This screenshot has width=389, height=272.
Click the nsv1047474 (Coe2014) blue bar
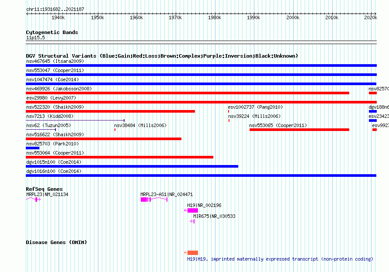point(201,84)
